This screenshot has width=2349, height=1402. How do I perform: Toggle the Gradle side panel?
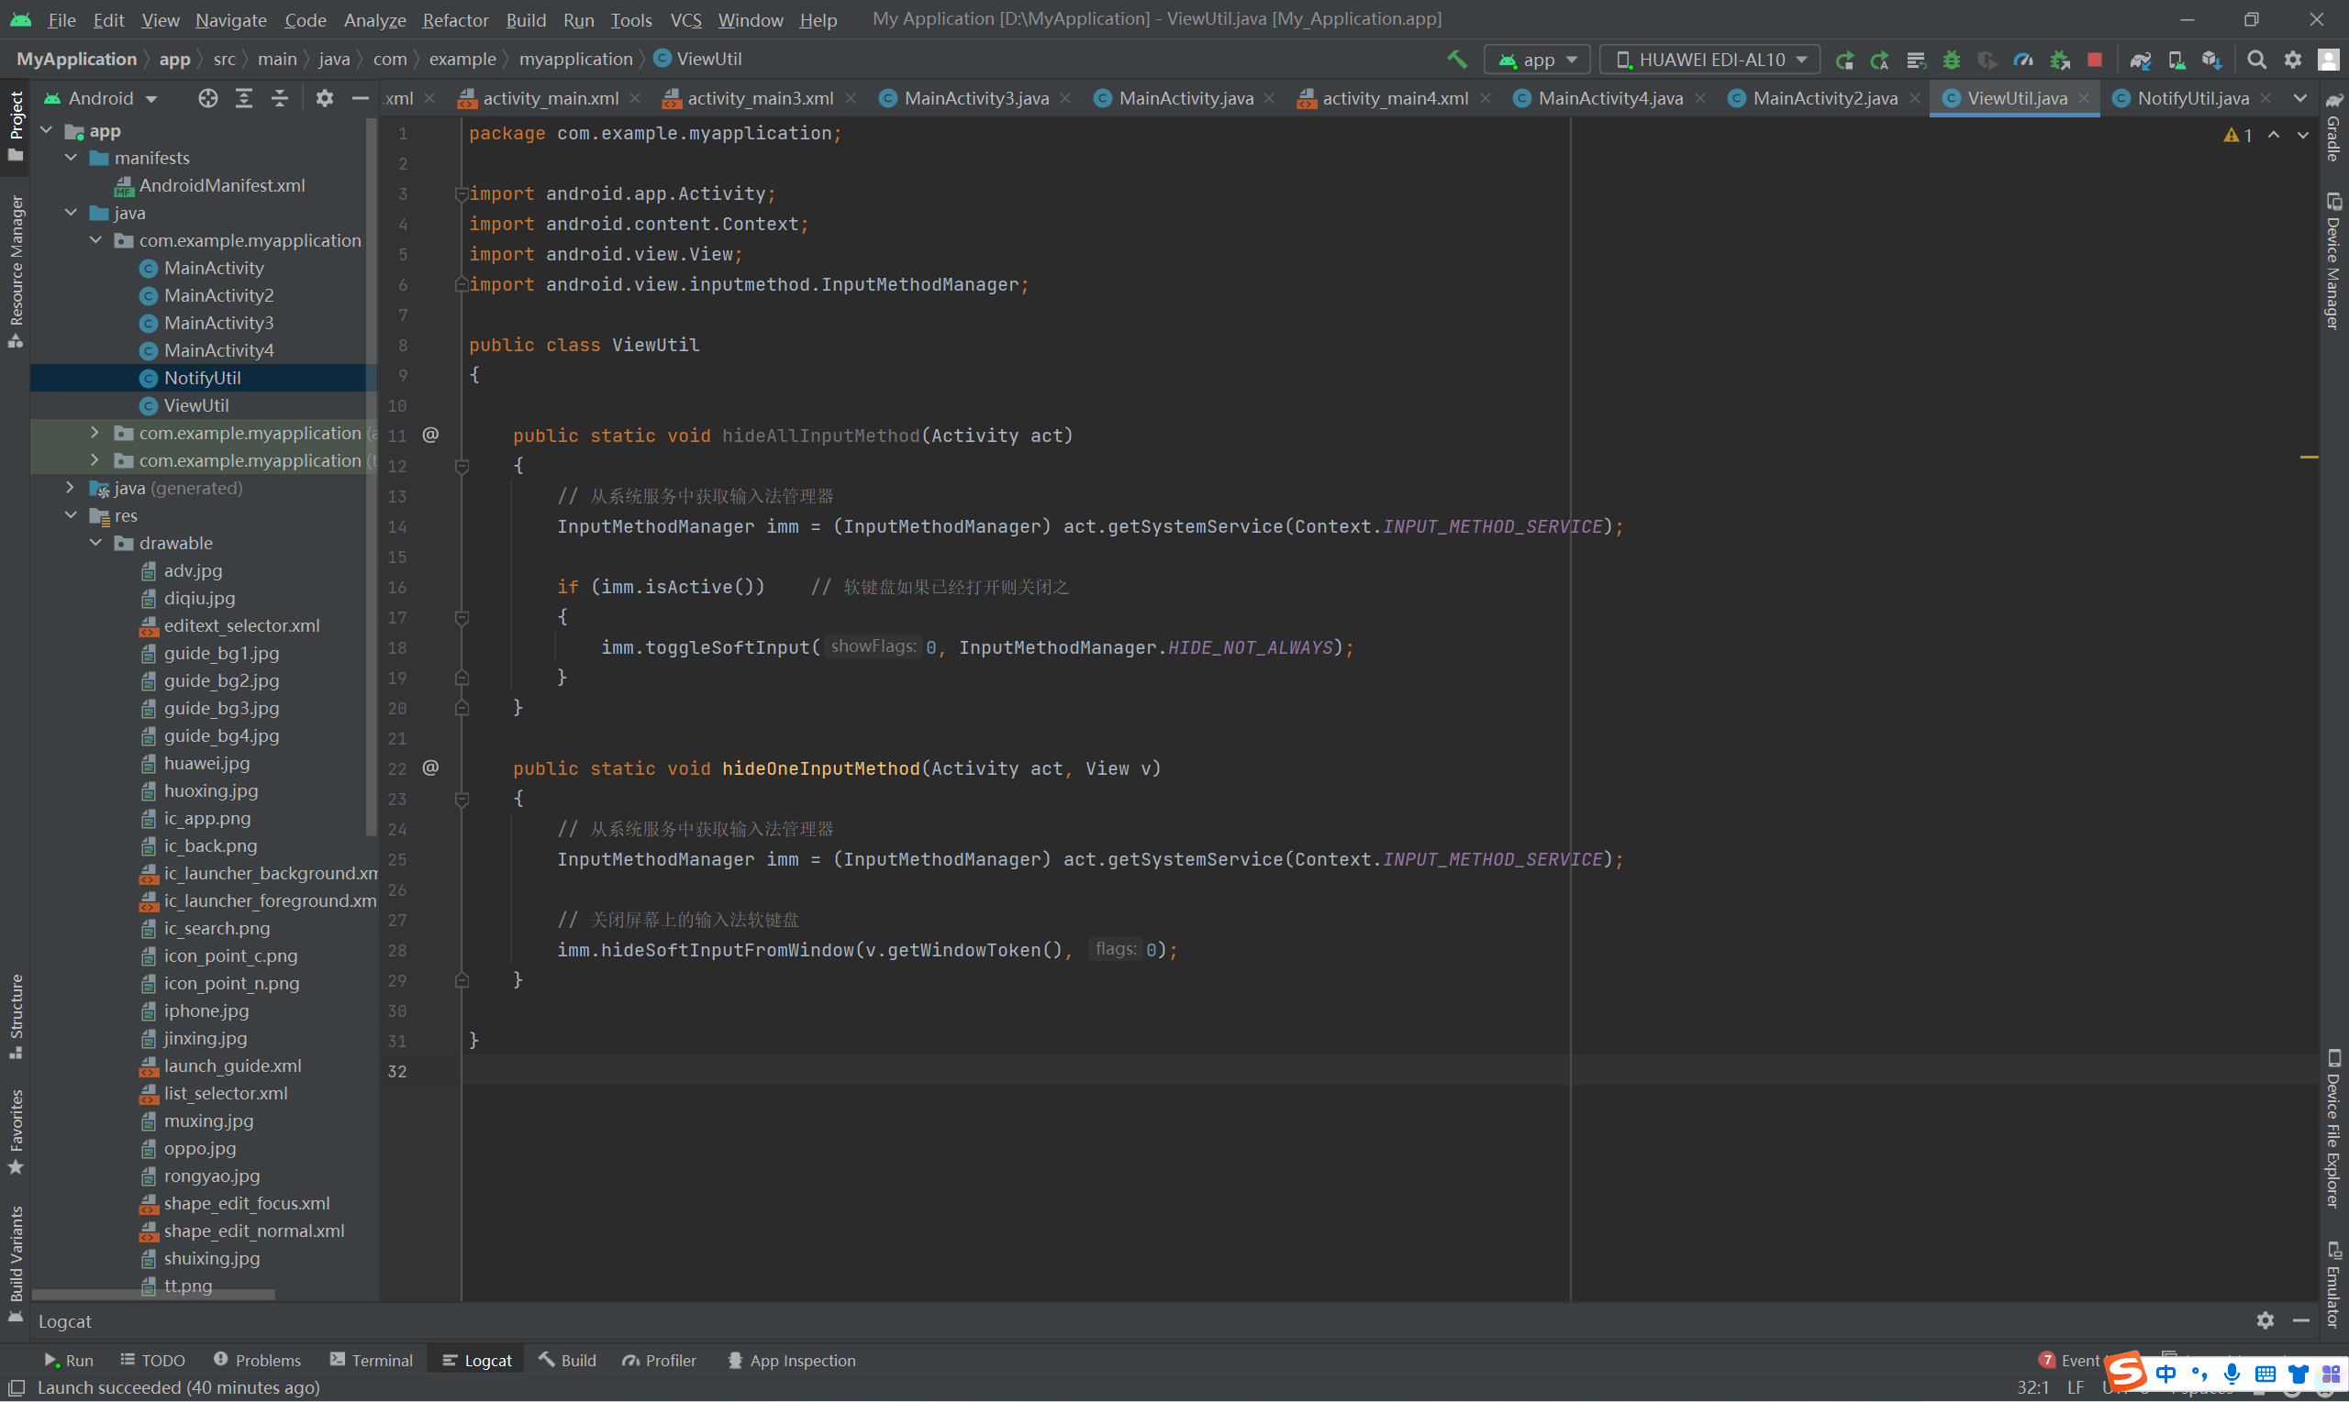tap(2334, 127)
